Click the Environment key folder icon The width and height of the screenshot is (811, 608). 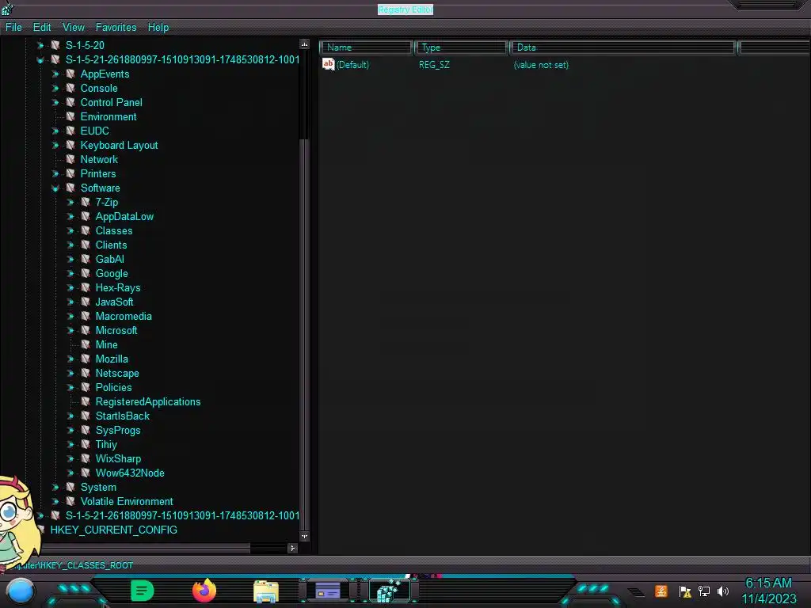(70, 116)
